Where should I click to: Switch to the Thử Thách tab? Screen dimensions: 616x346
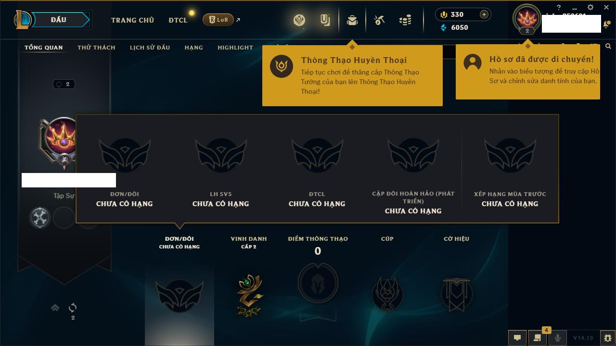(x=96, y=48)
